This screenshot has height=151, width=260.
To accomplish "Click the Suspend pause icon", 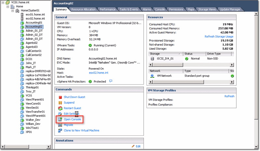I will (x=60, y=103).
